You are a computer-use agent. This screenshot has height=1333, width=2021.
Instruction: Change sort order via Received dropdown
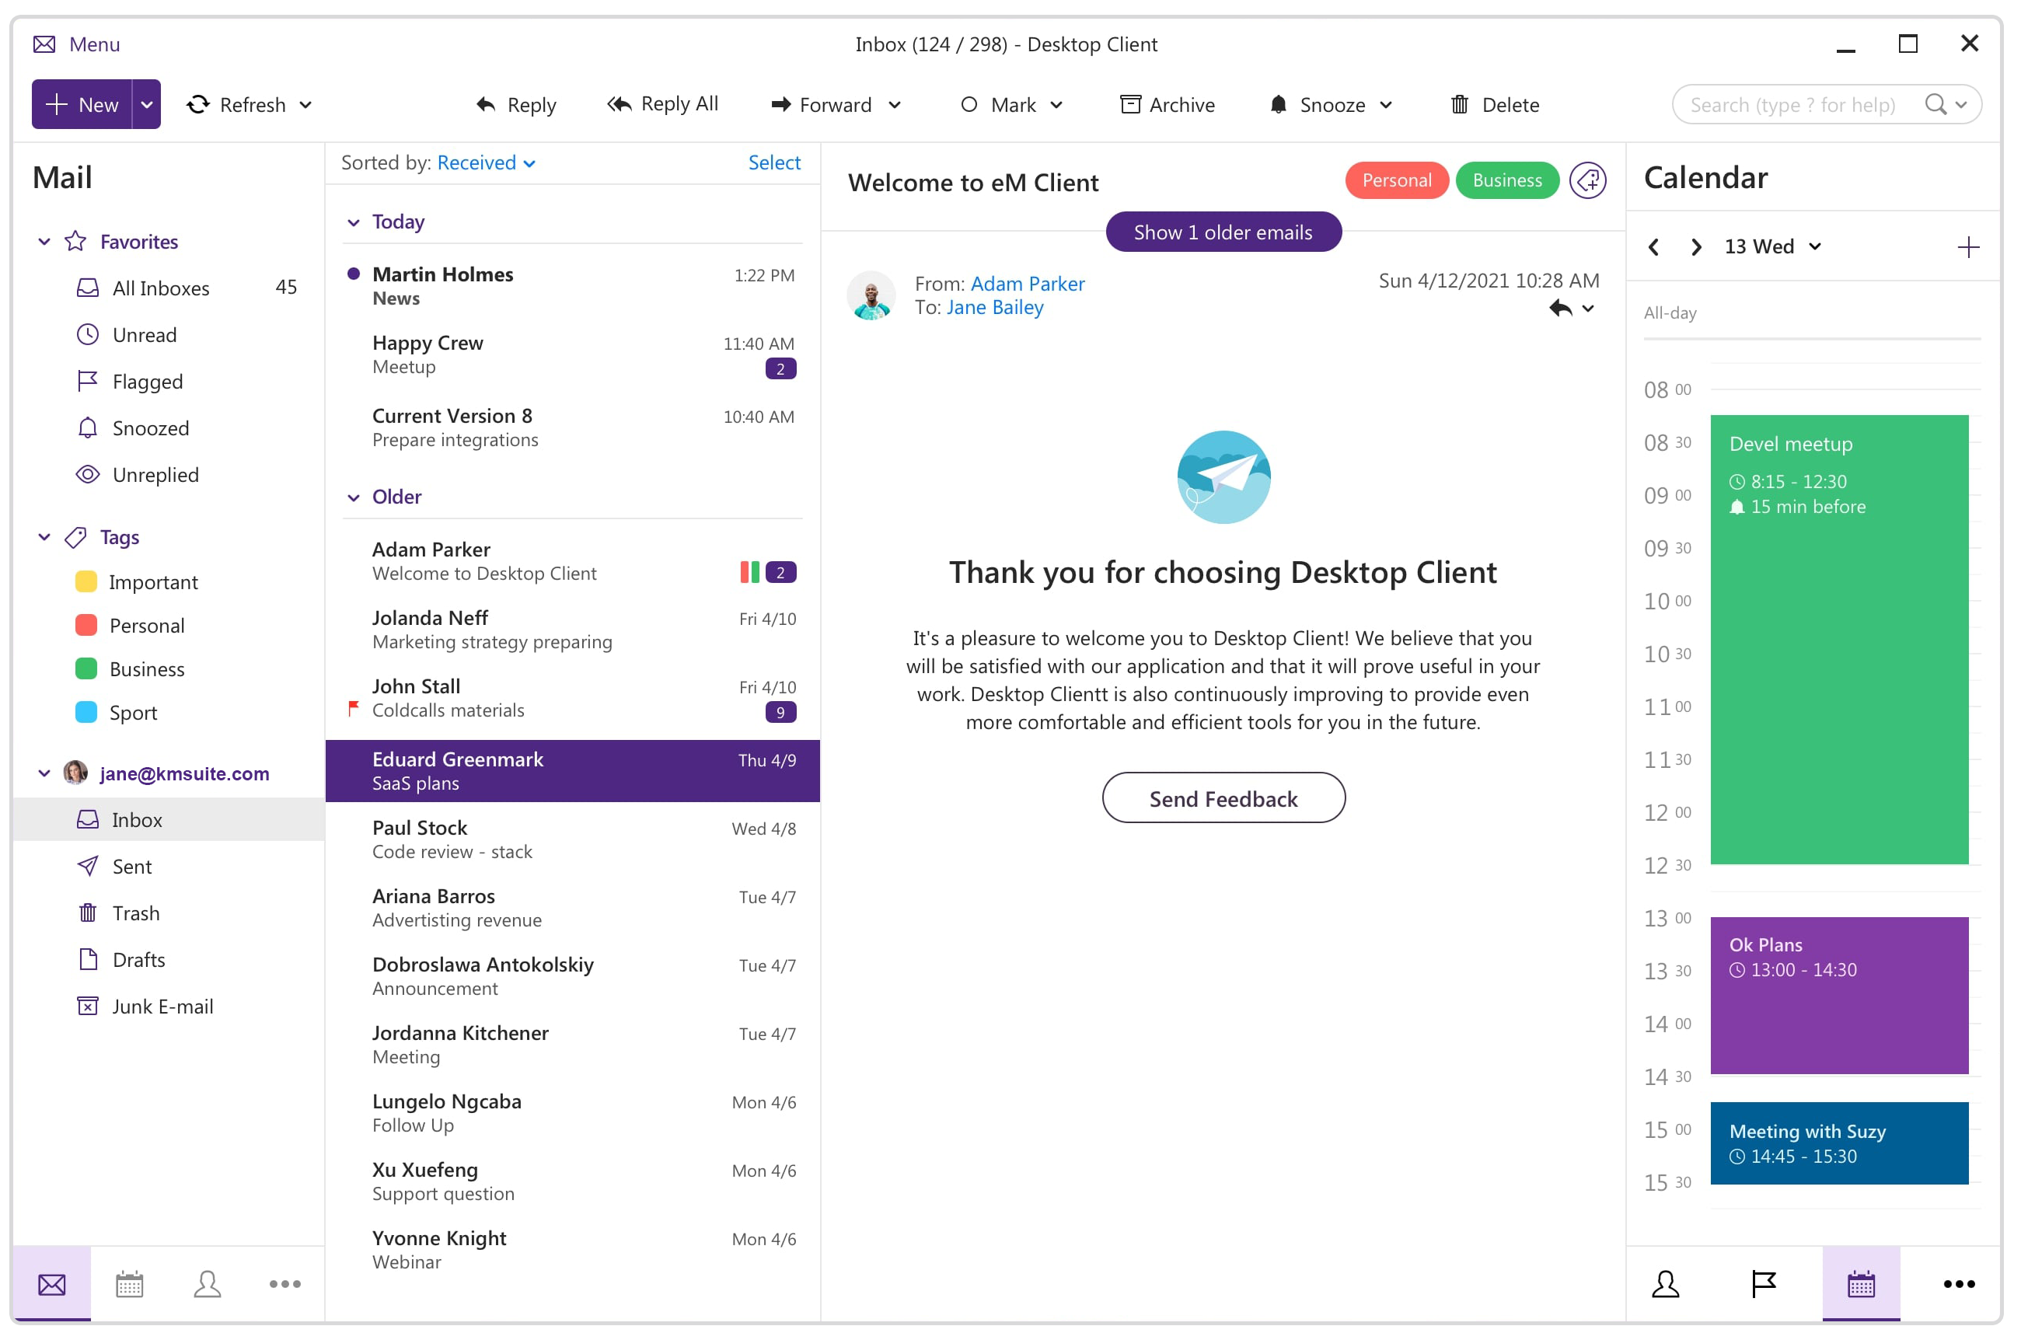[487, 162]
